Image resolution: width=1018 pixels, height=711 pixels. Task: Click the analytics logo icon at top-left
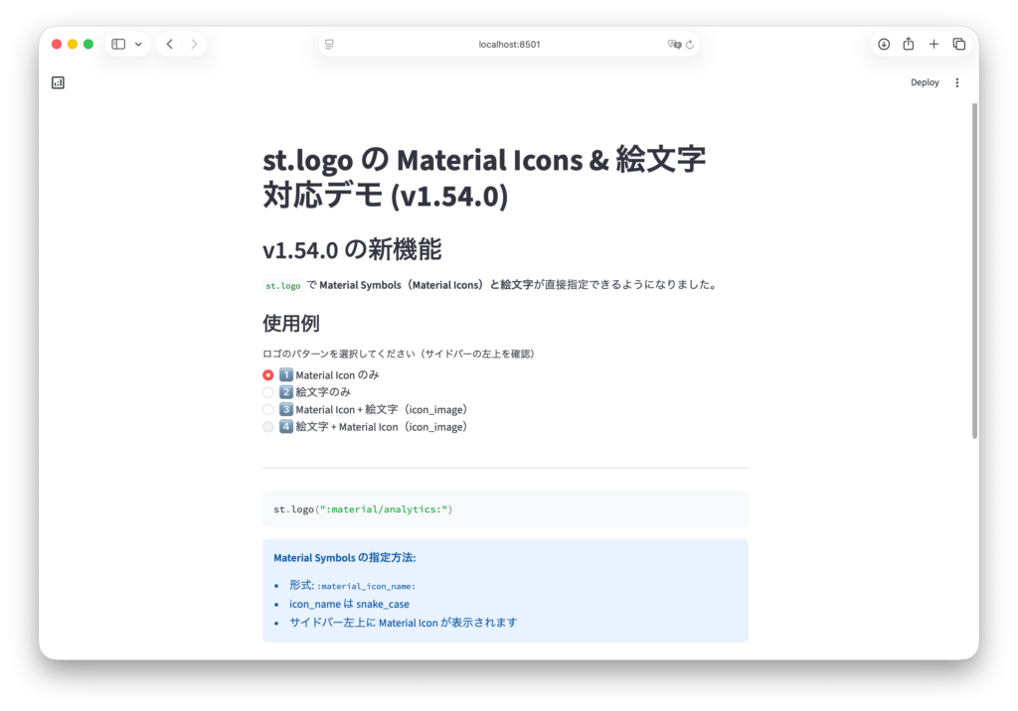[x=58, y=83]
